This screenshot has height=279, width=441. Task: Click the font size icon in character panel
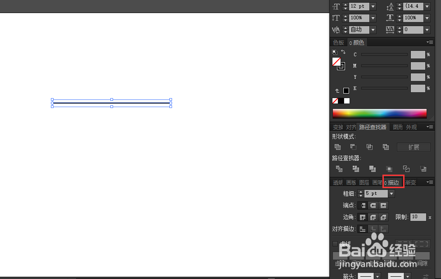(x=336, y=6)
